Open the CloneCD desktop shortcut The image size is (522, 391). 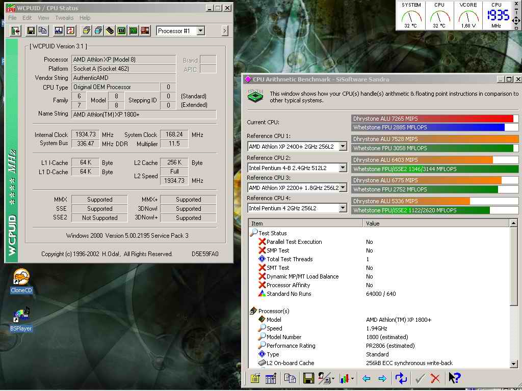point(21,281)
